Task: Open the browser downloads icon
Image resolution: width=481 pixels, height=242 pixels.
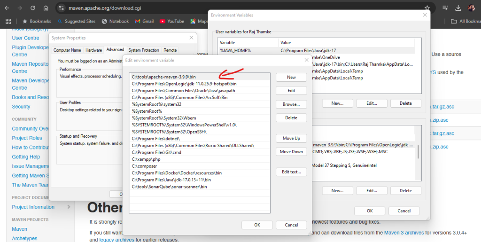Action: click(x=458, y=8)
